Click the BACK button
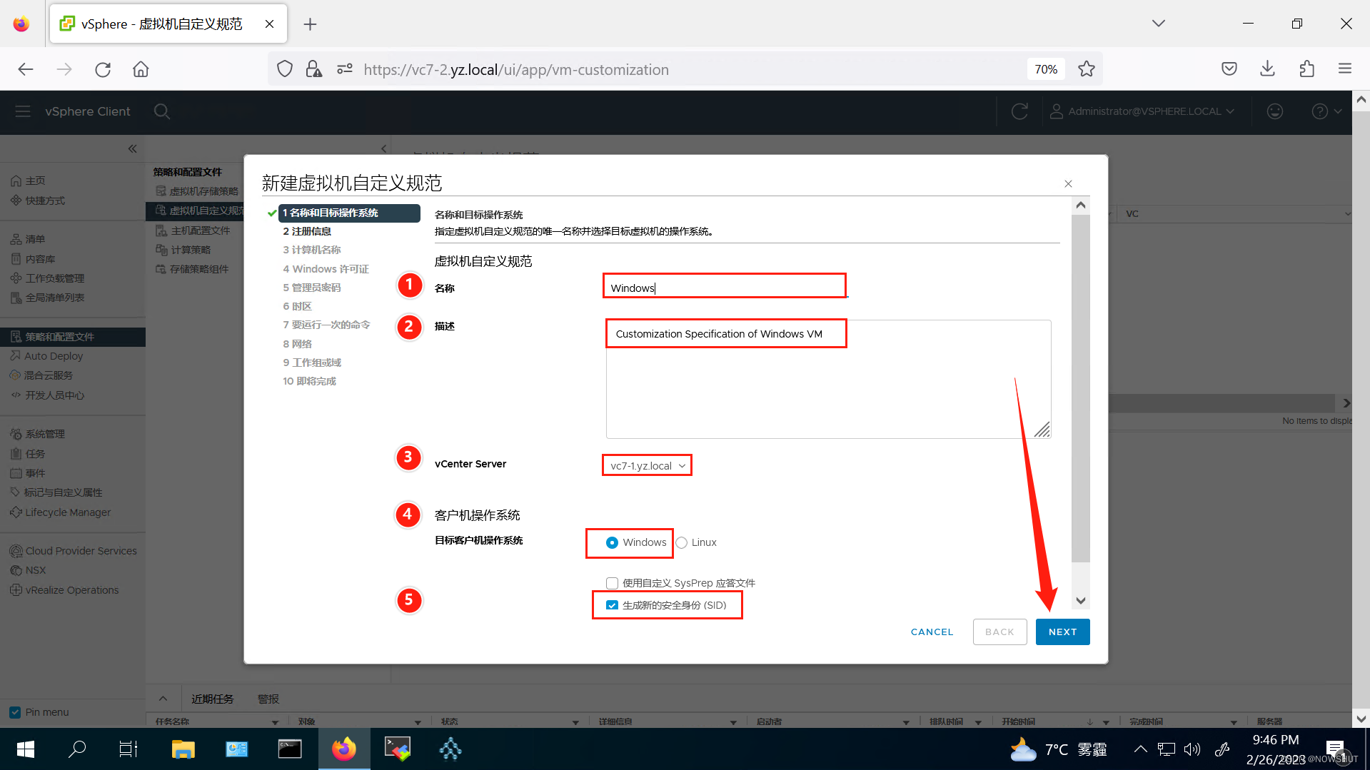 [999, 632]
